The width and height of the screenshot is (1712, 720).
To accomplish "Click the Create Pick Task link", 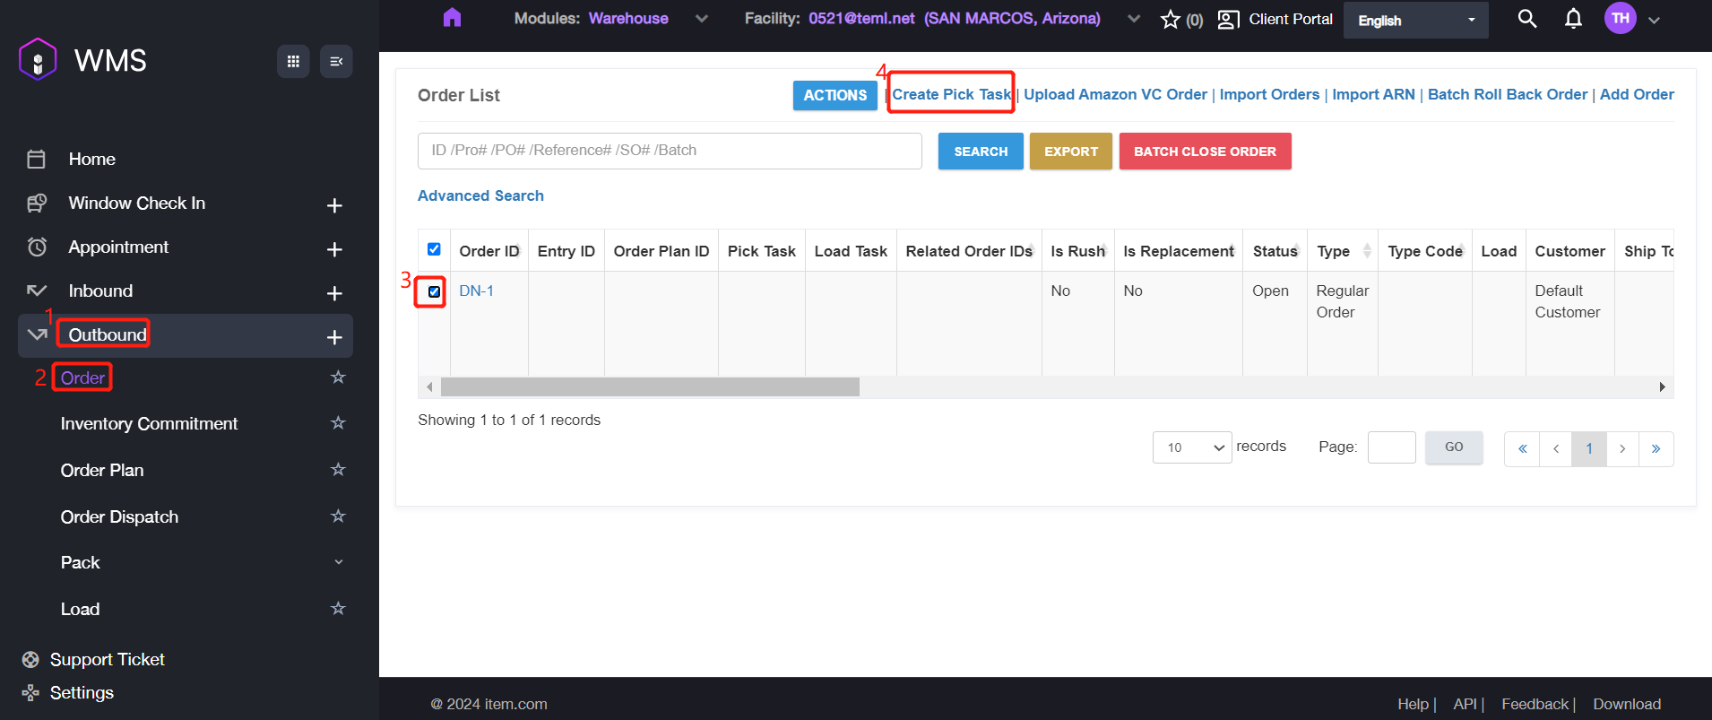I will [951, 94].
